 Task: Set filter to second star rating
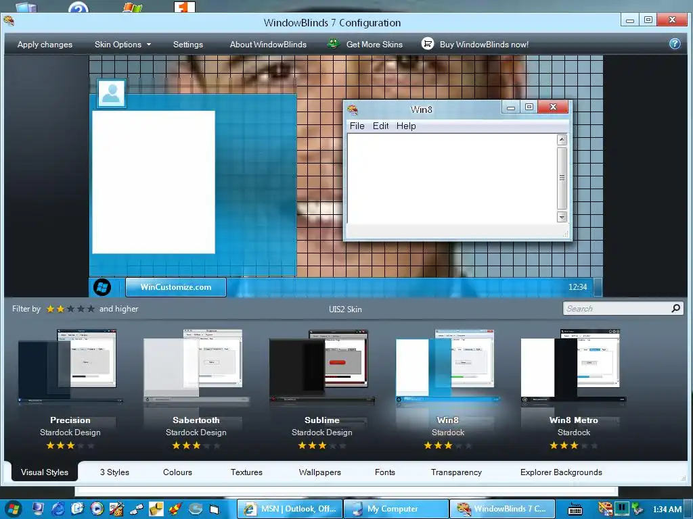[60, 309]
